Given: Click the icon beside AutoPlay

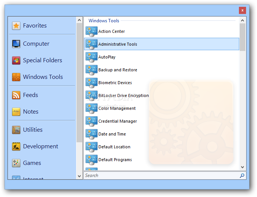Looking at the screenshot, I should [92, 57].
